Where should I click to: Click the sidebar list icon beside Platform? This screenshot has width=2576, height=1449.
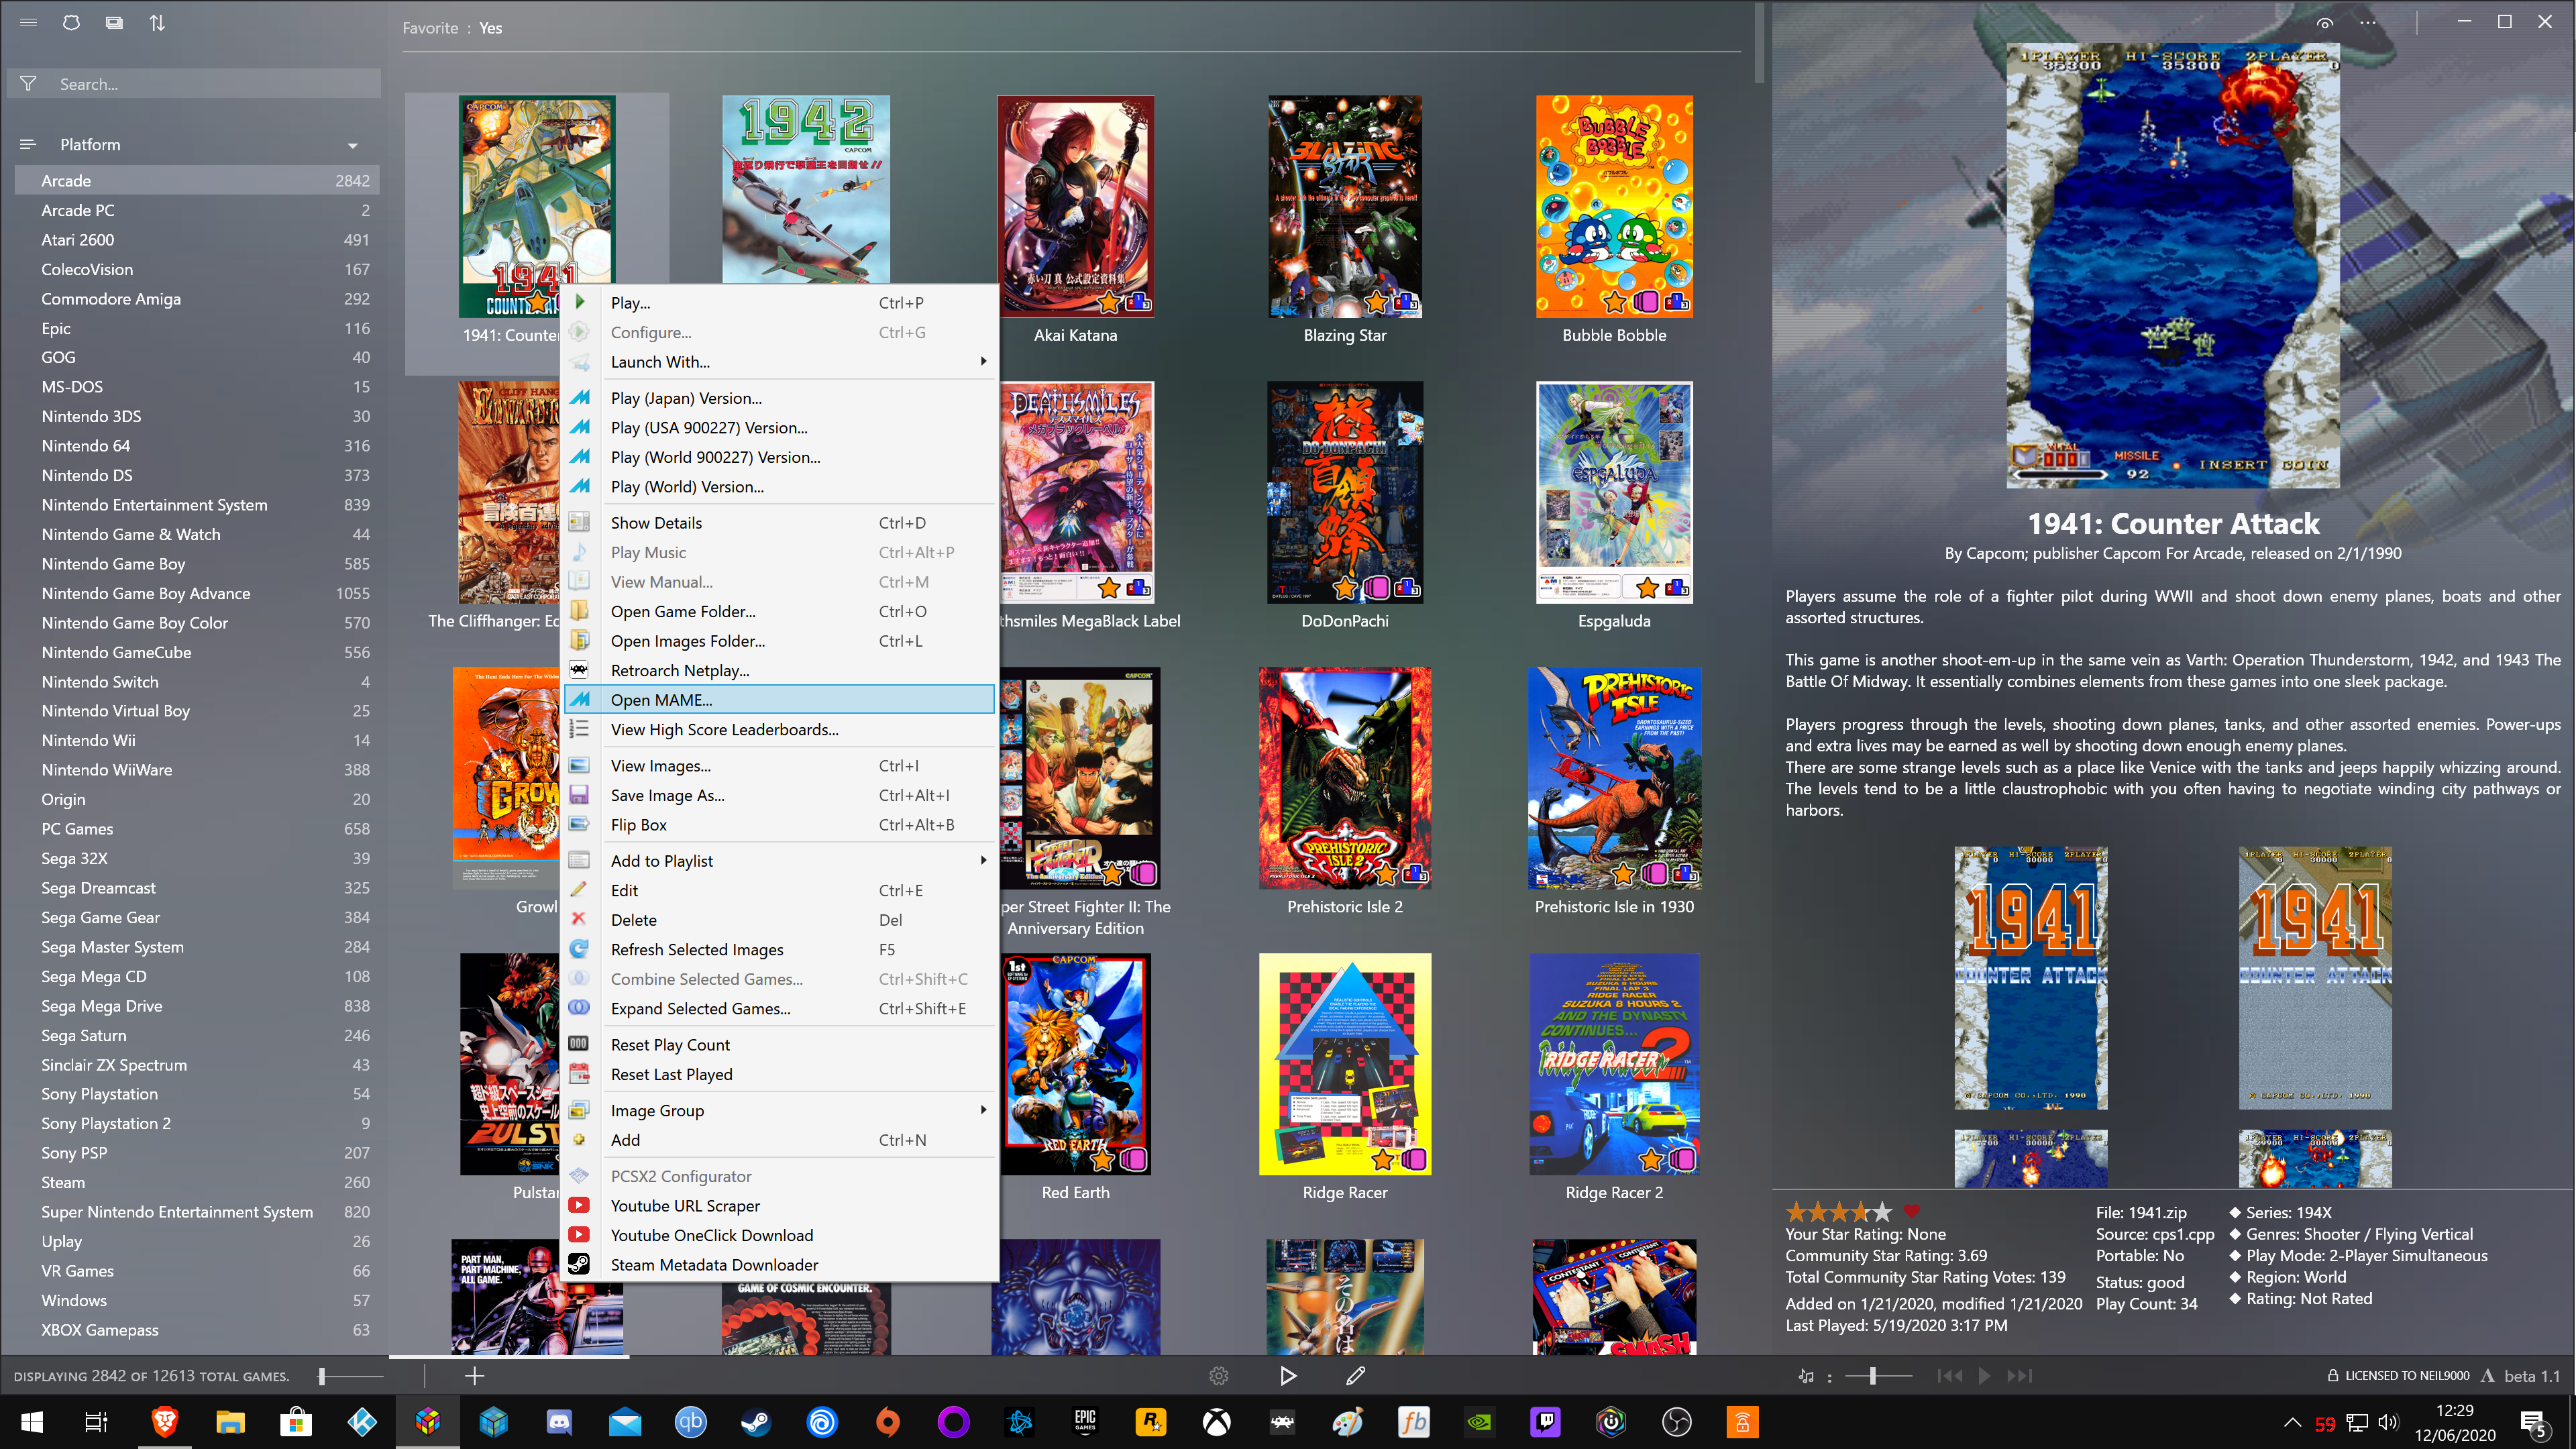(x=27, y=144)
